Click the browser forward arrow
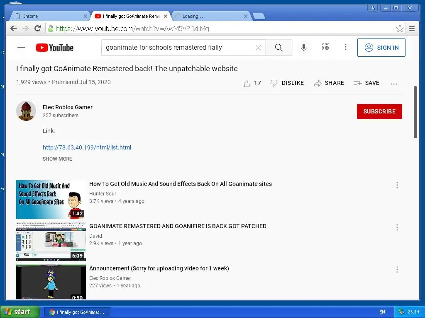 25,29
